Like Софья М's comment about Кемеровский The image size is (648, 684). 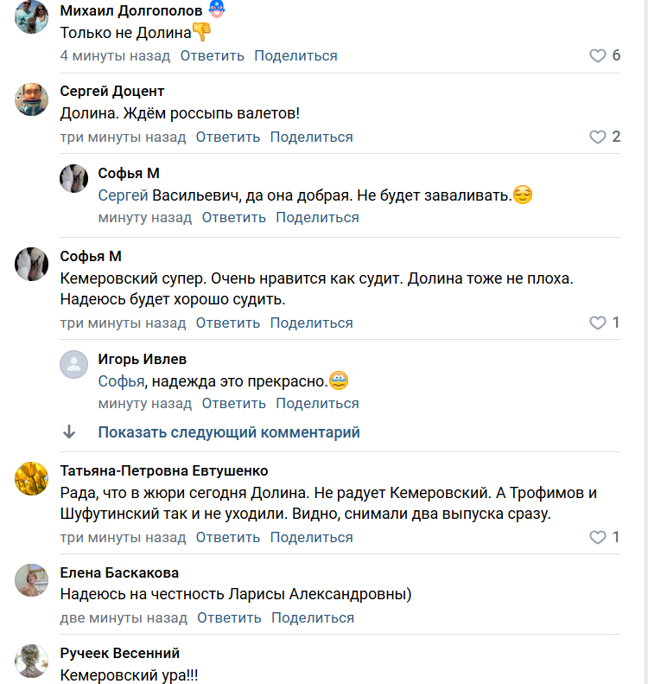pos(598,323)
